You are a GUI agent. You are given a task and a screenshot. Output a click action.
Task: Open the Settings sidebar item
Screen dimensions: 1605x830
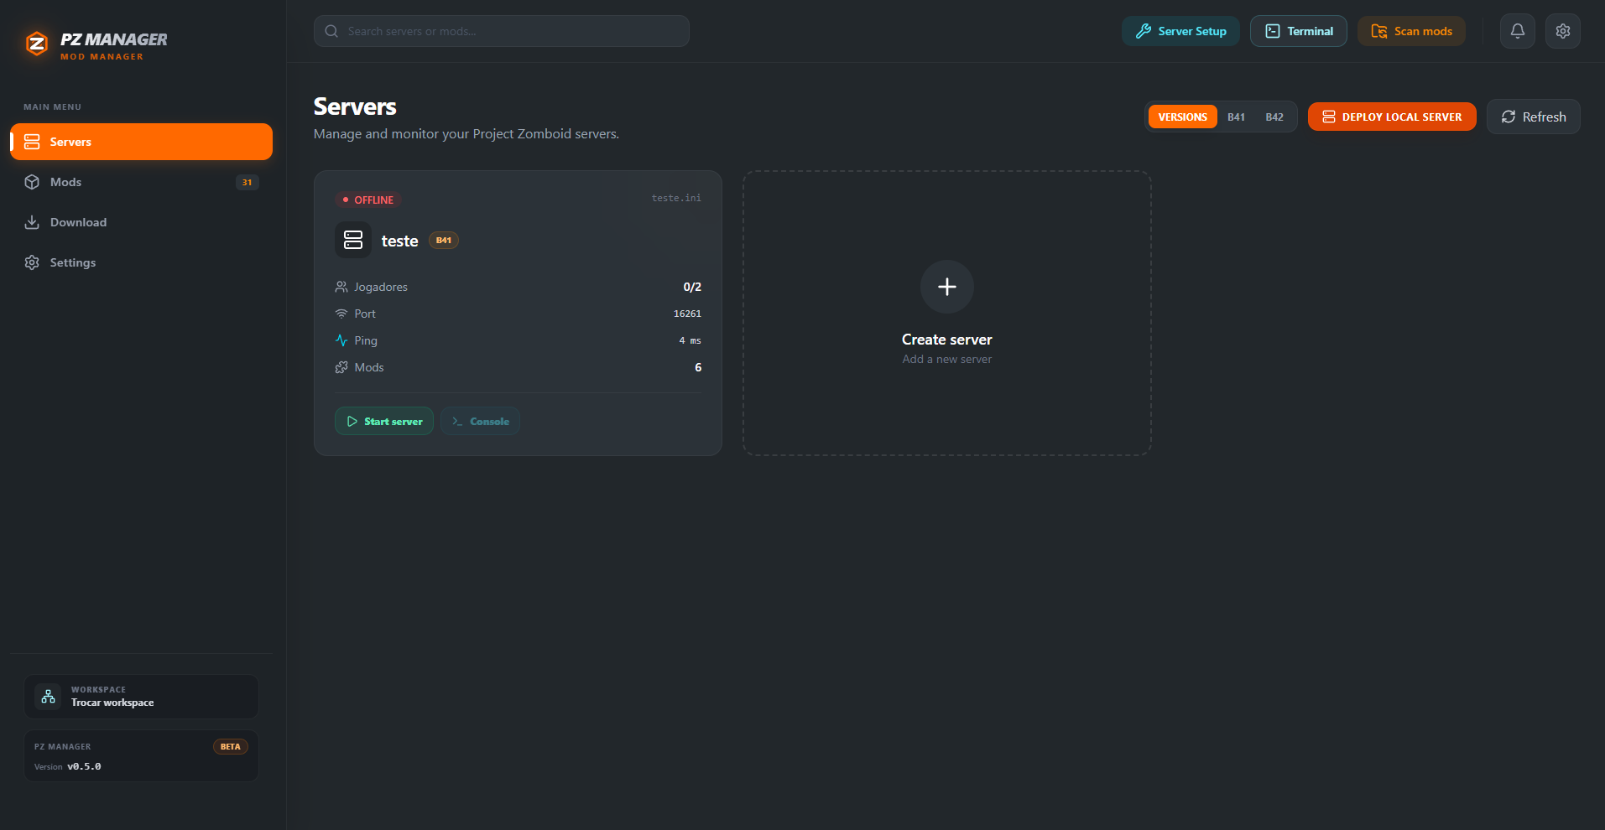click(141, 262)
